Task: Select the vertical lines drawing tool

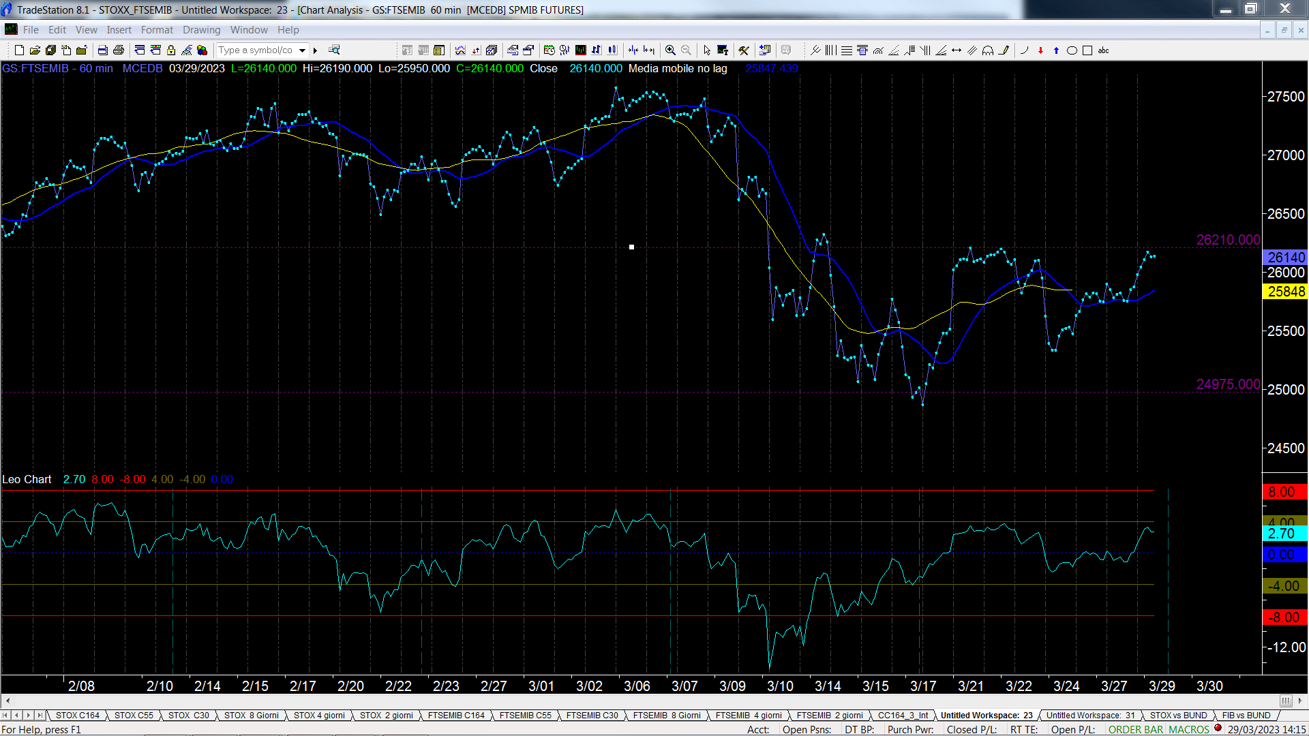Action: [830, 50]
